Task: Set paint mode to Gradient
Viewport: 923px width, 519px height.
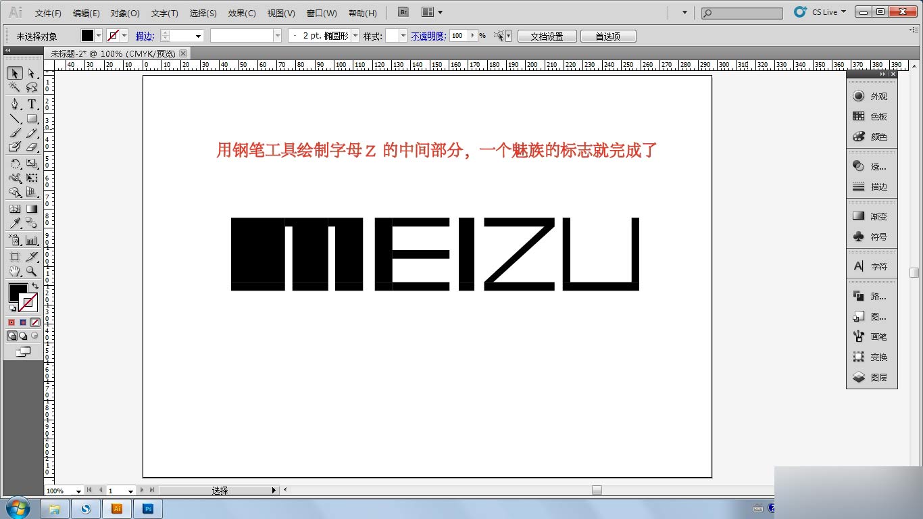Action: tap(23, 323)
